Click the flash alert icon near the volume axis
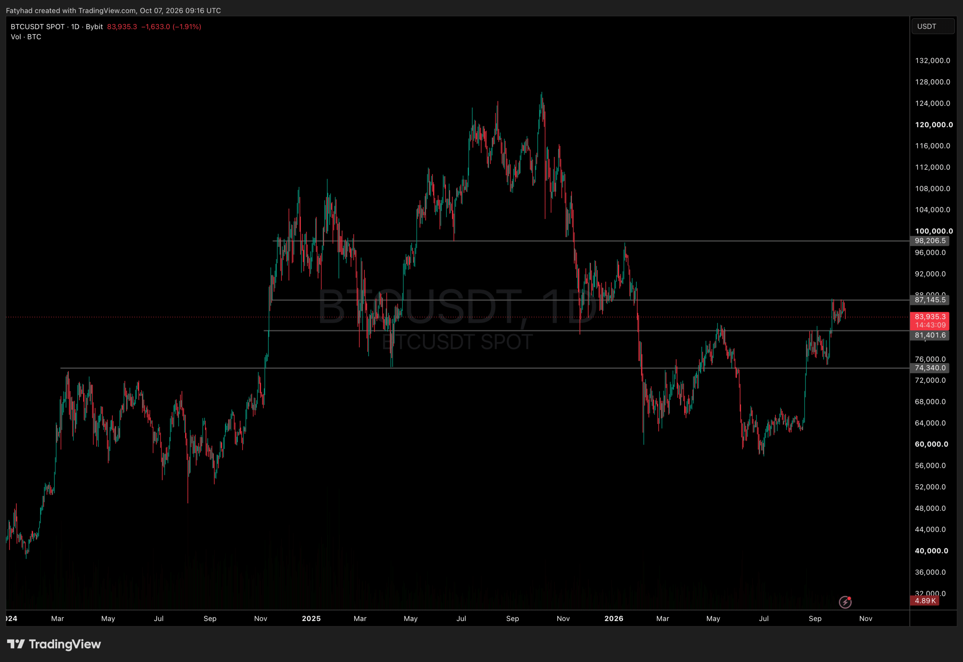Screen dimensions: 963x662 point(845,602)
